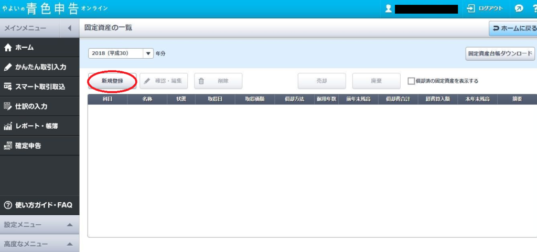Image resolution: width=537 pixels, height=252 pixels.
Task: Click the 償却費合計 column header
Action: [398, 99]
